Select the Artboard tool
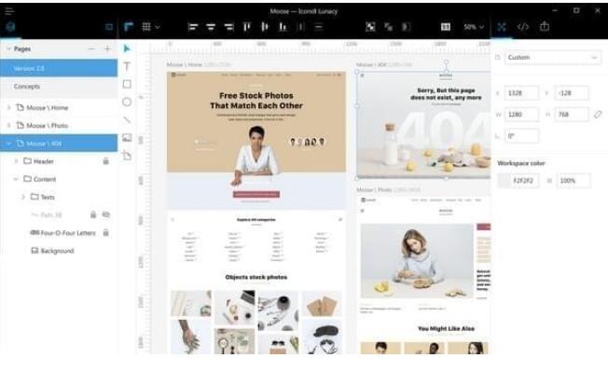The width and height of the screenshot is (608, 372). point(127,156)
